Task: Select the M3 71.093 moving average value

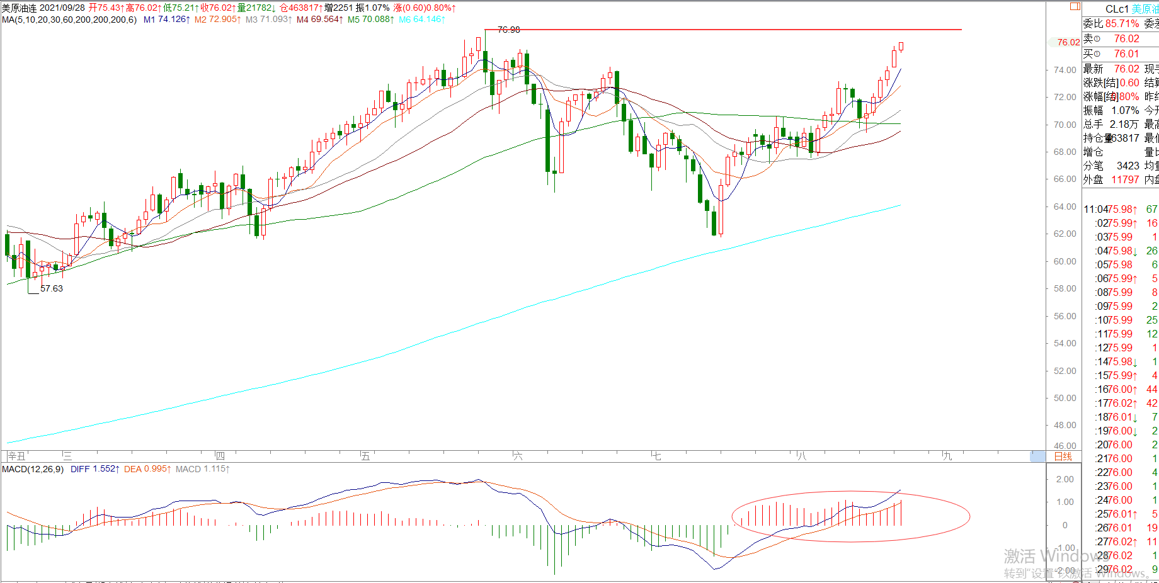Action: 269,20
